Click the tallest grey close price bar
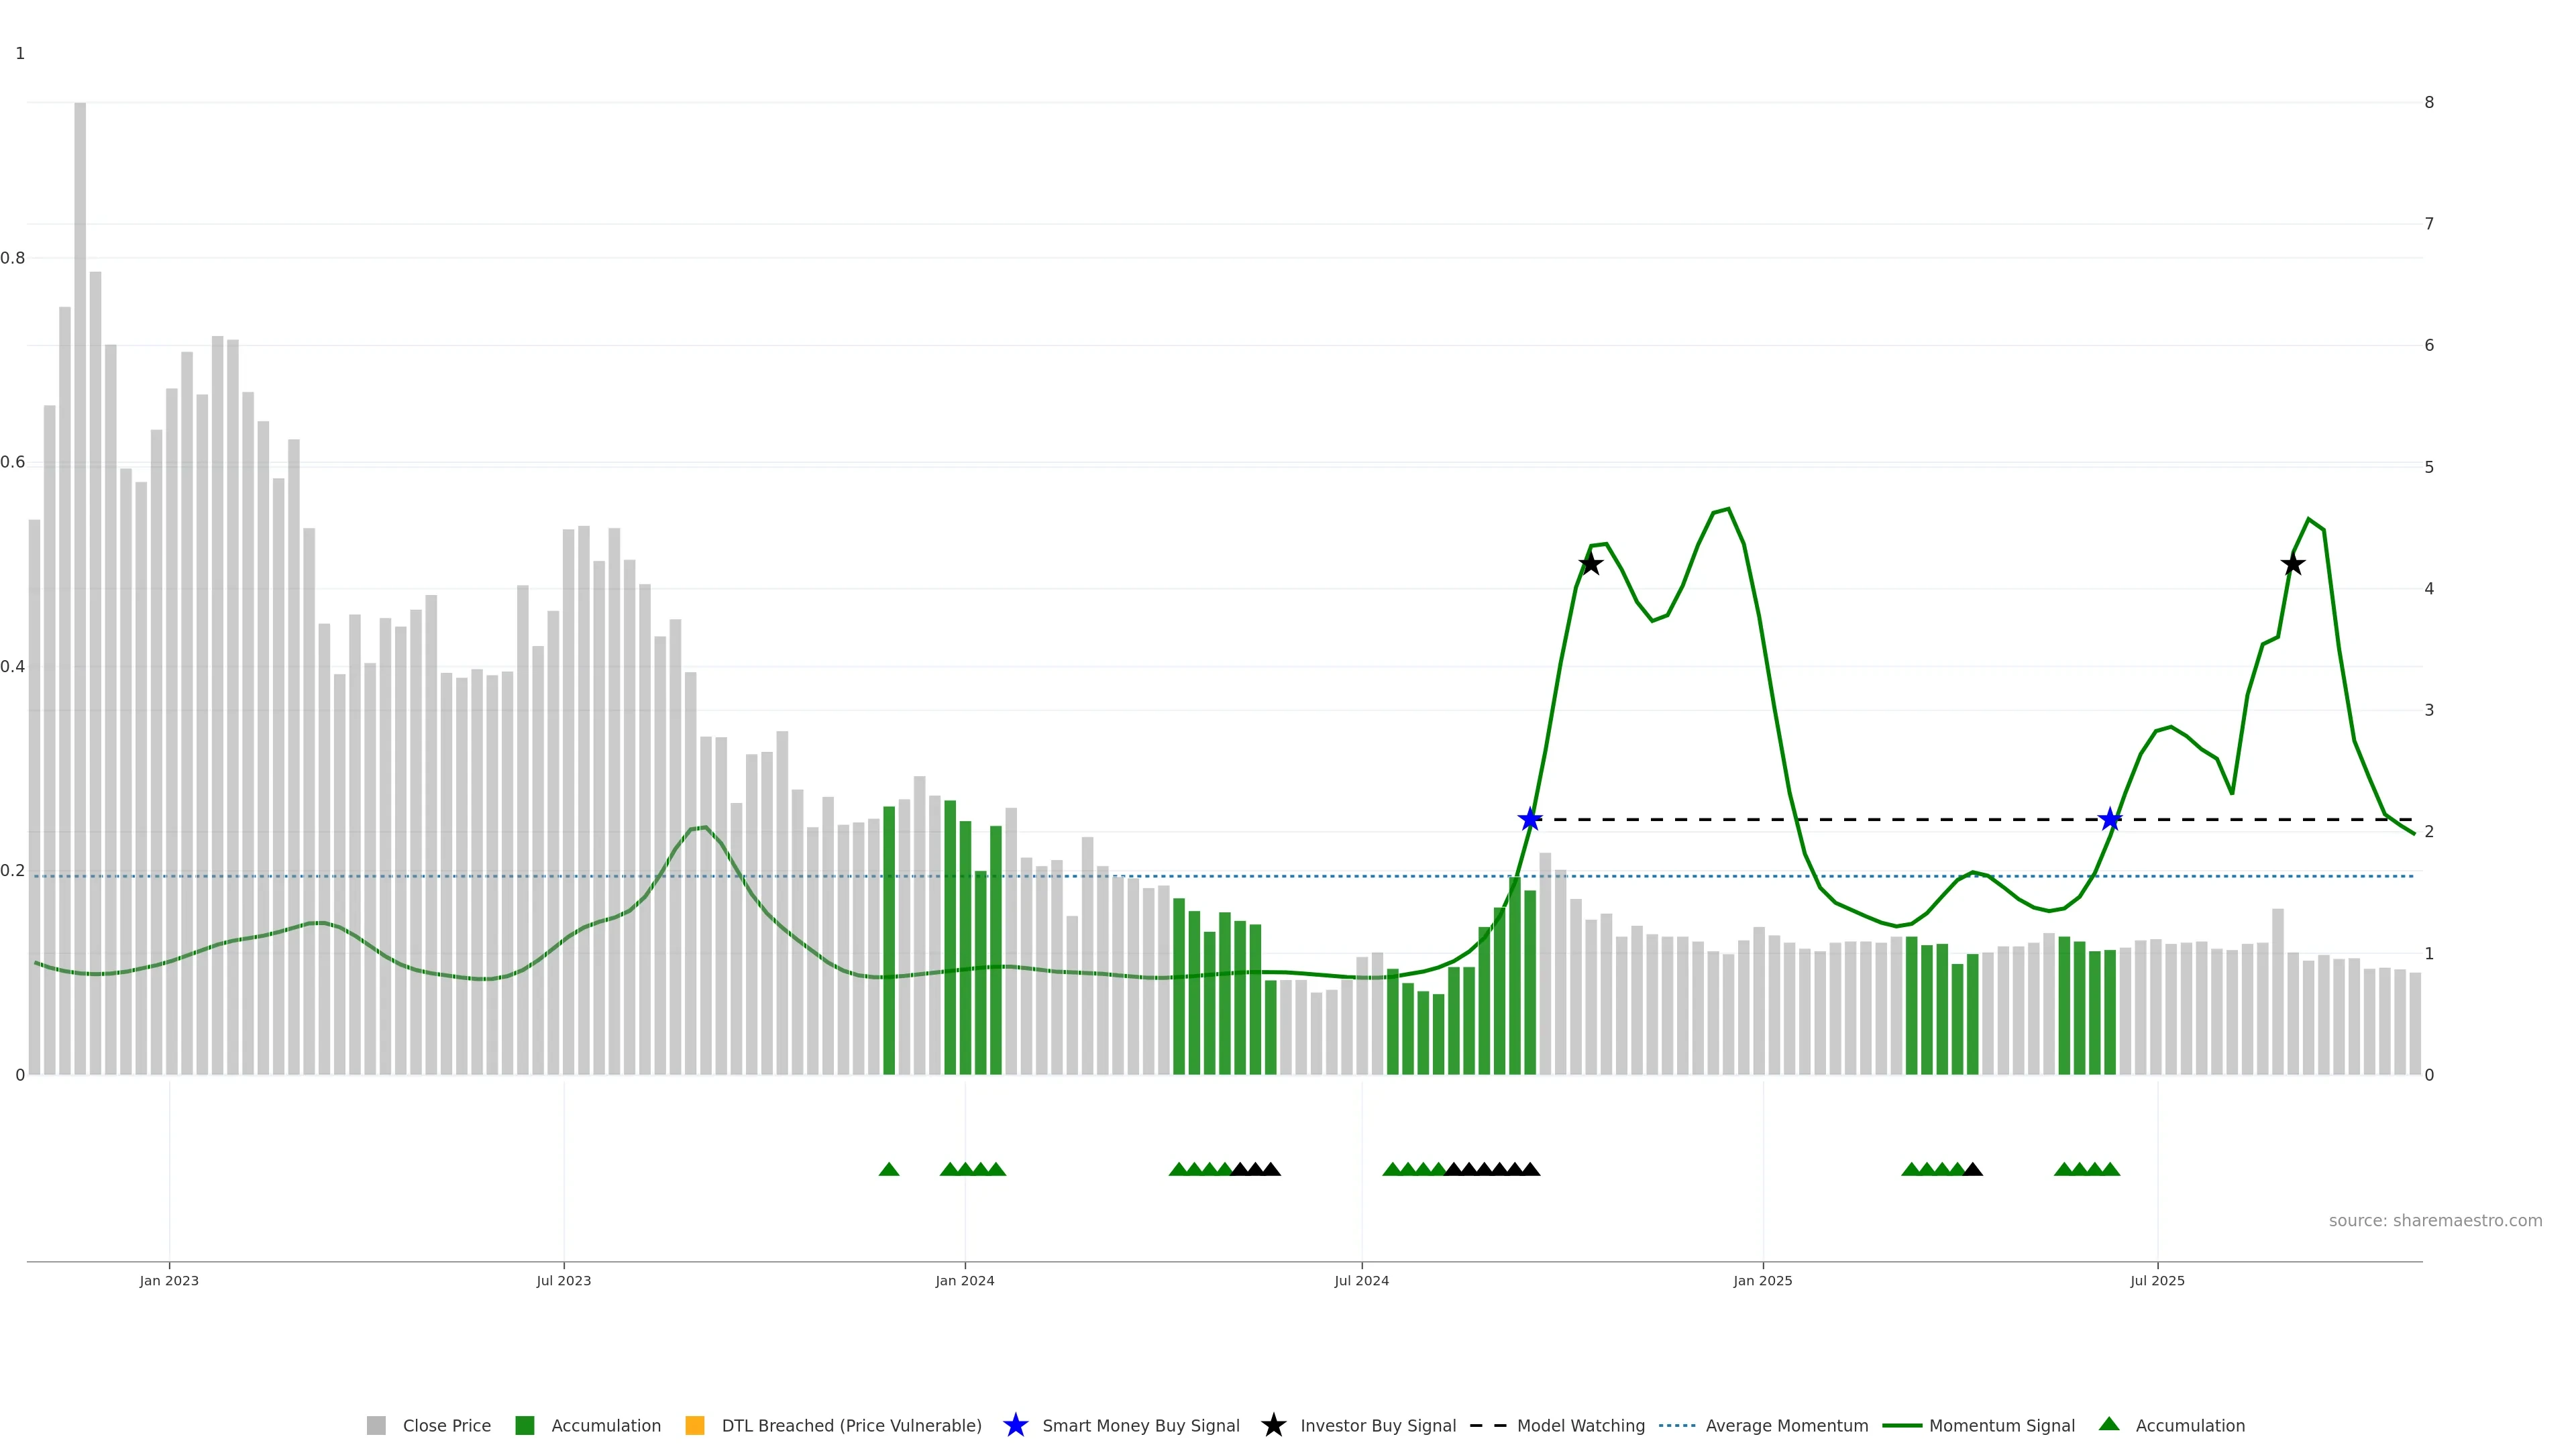This screenshot has height=1449, width=2576. (80, 590)
